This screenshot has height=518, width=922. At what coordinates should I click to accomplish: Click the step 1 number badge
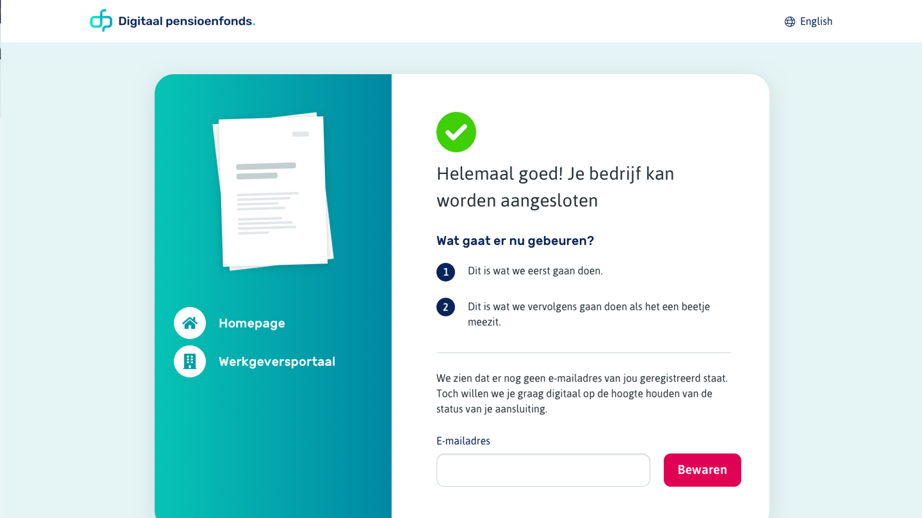coord(445,272)
